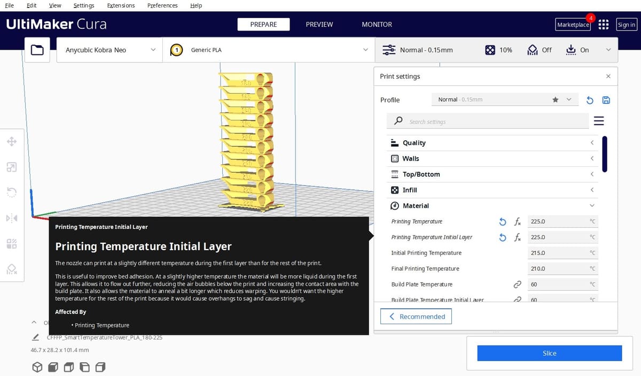The image size is (641, 376).
Task: Select the Scale tool in left toolbar
Action: [11, 167]
